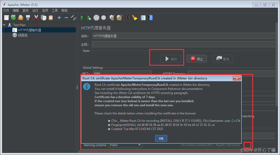
Task: Save the test plan with disk icon
Action: [28, 18]
